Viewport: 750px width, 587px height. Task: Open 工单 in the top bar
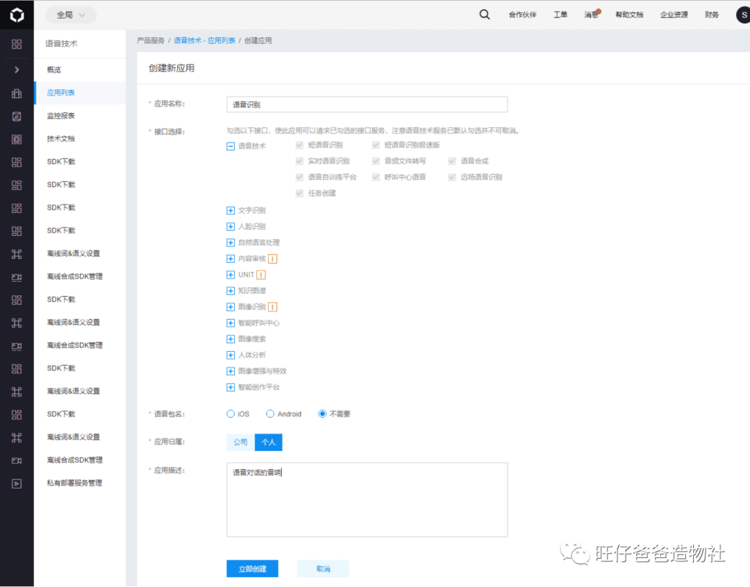[x=560, y=15]
